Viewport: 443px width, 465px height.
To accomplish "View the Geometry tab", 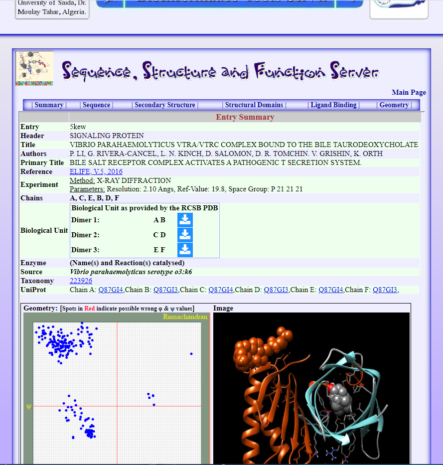I will coord(394,105).
